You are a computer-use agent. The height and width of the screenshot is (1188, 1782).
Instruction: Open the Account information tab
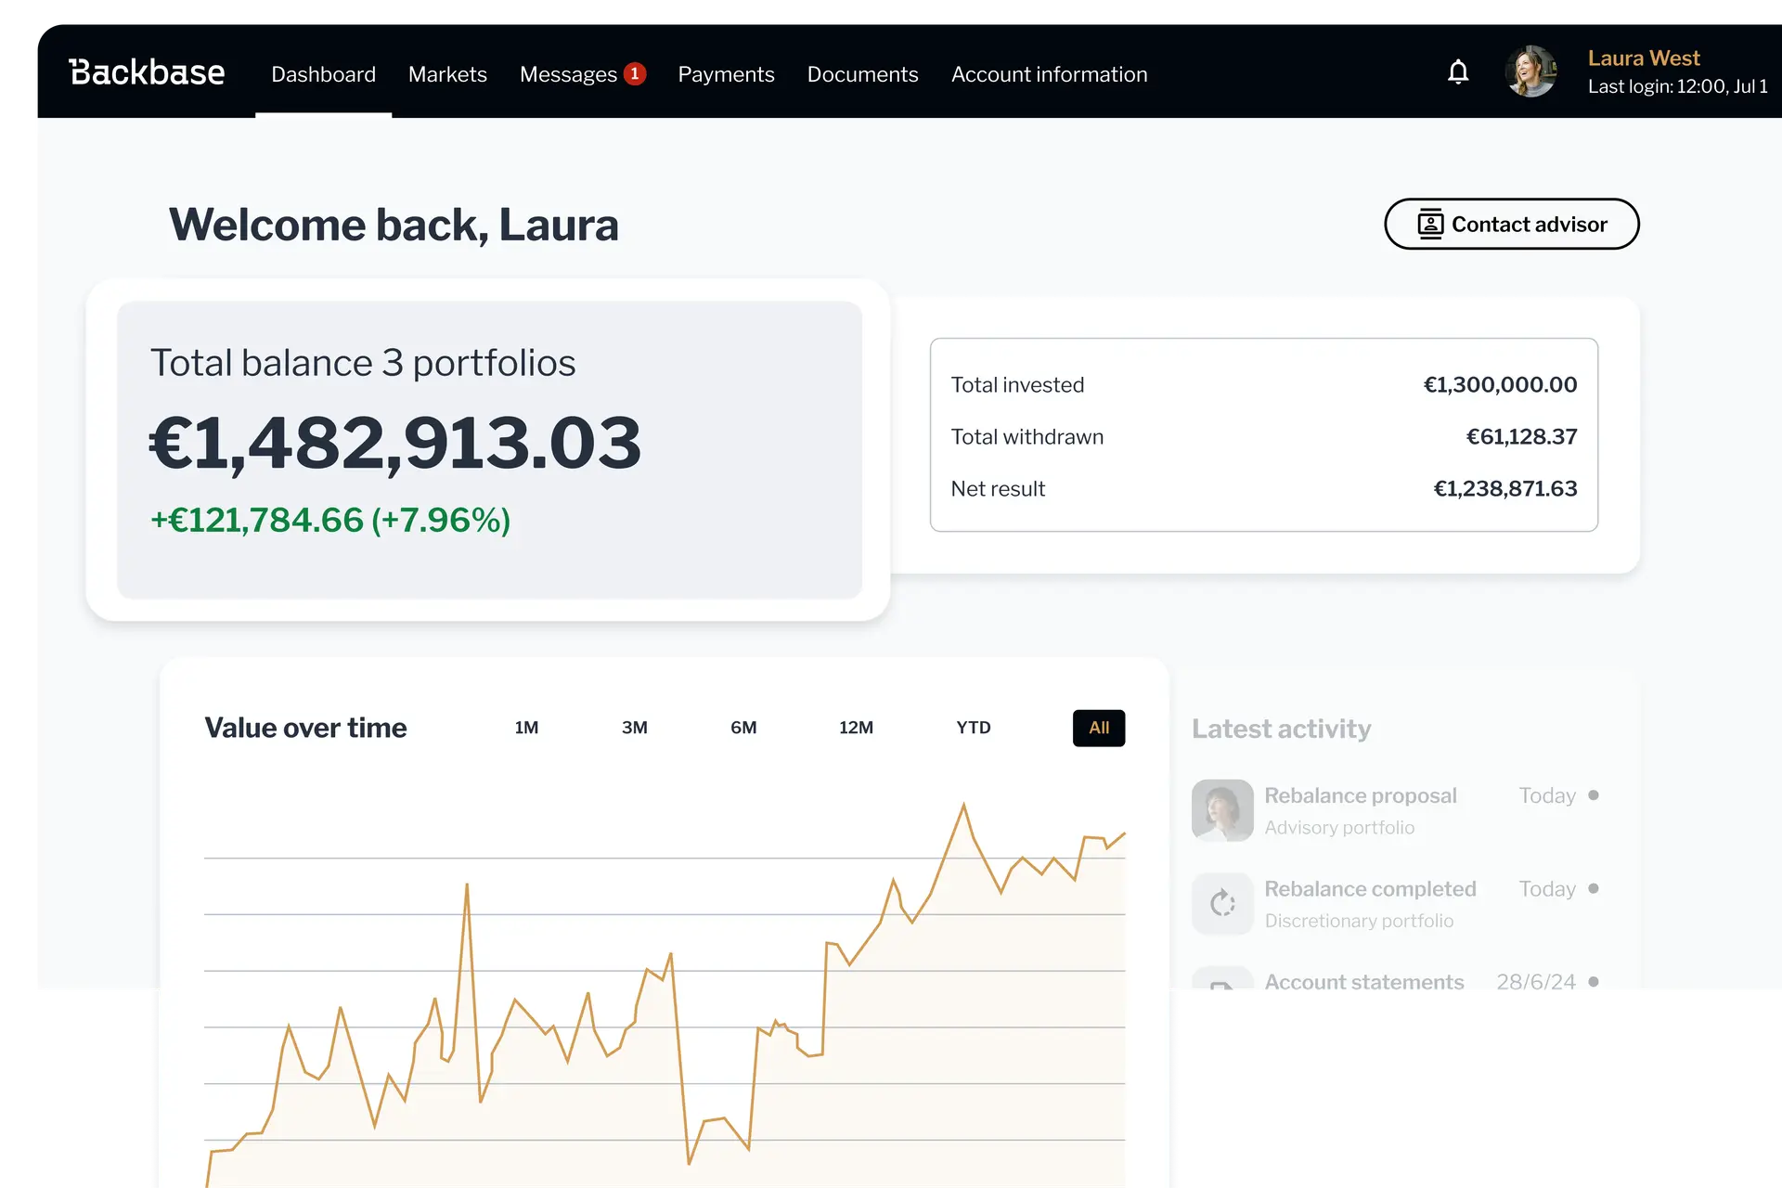1049,74
